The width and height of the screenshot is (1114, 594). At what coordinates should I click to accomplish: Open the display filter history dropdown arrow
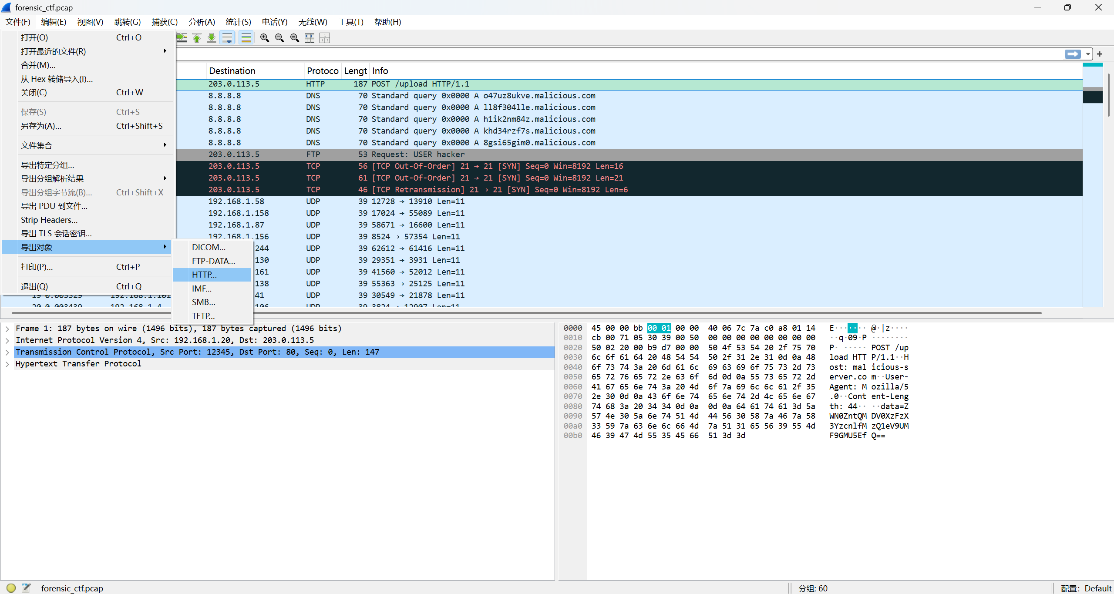1088,54
